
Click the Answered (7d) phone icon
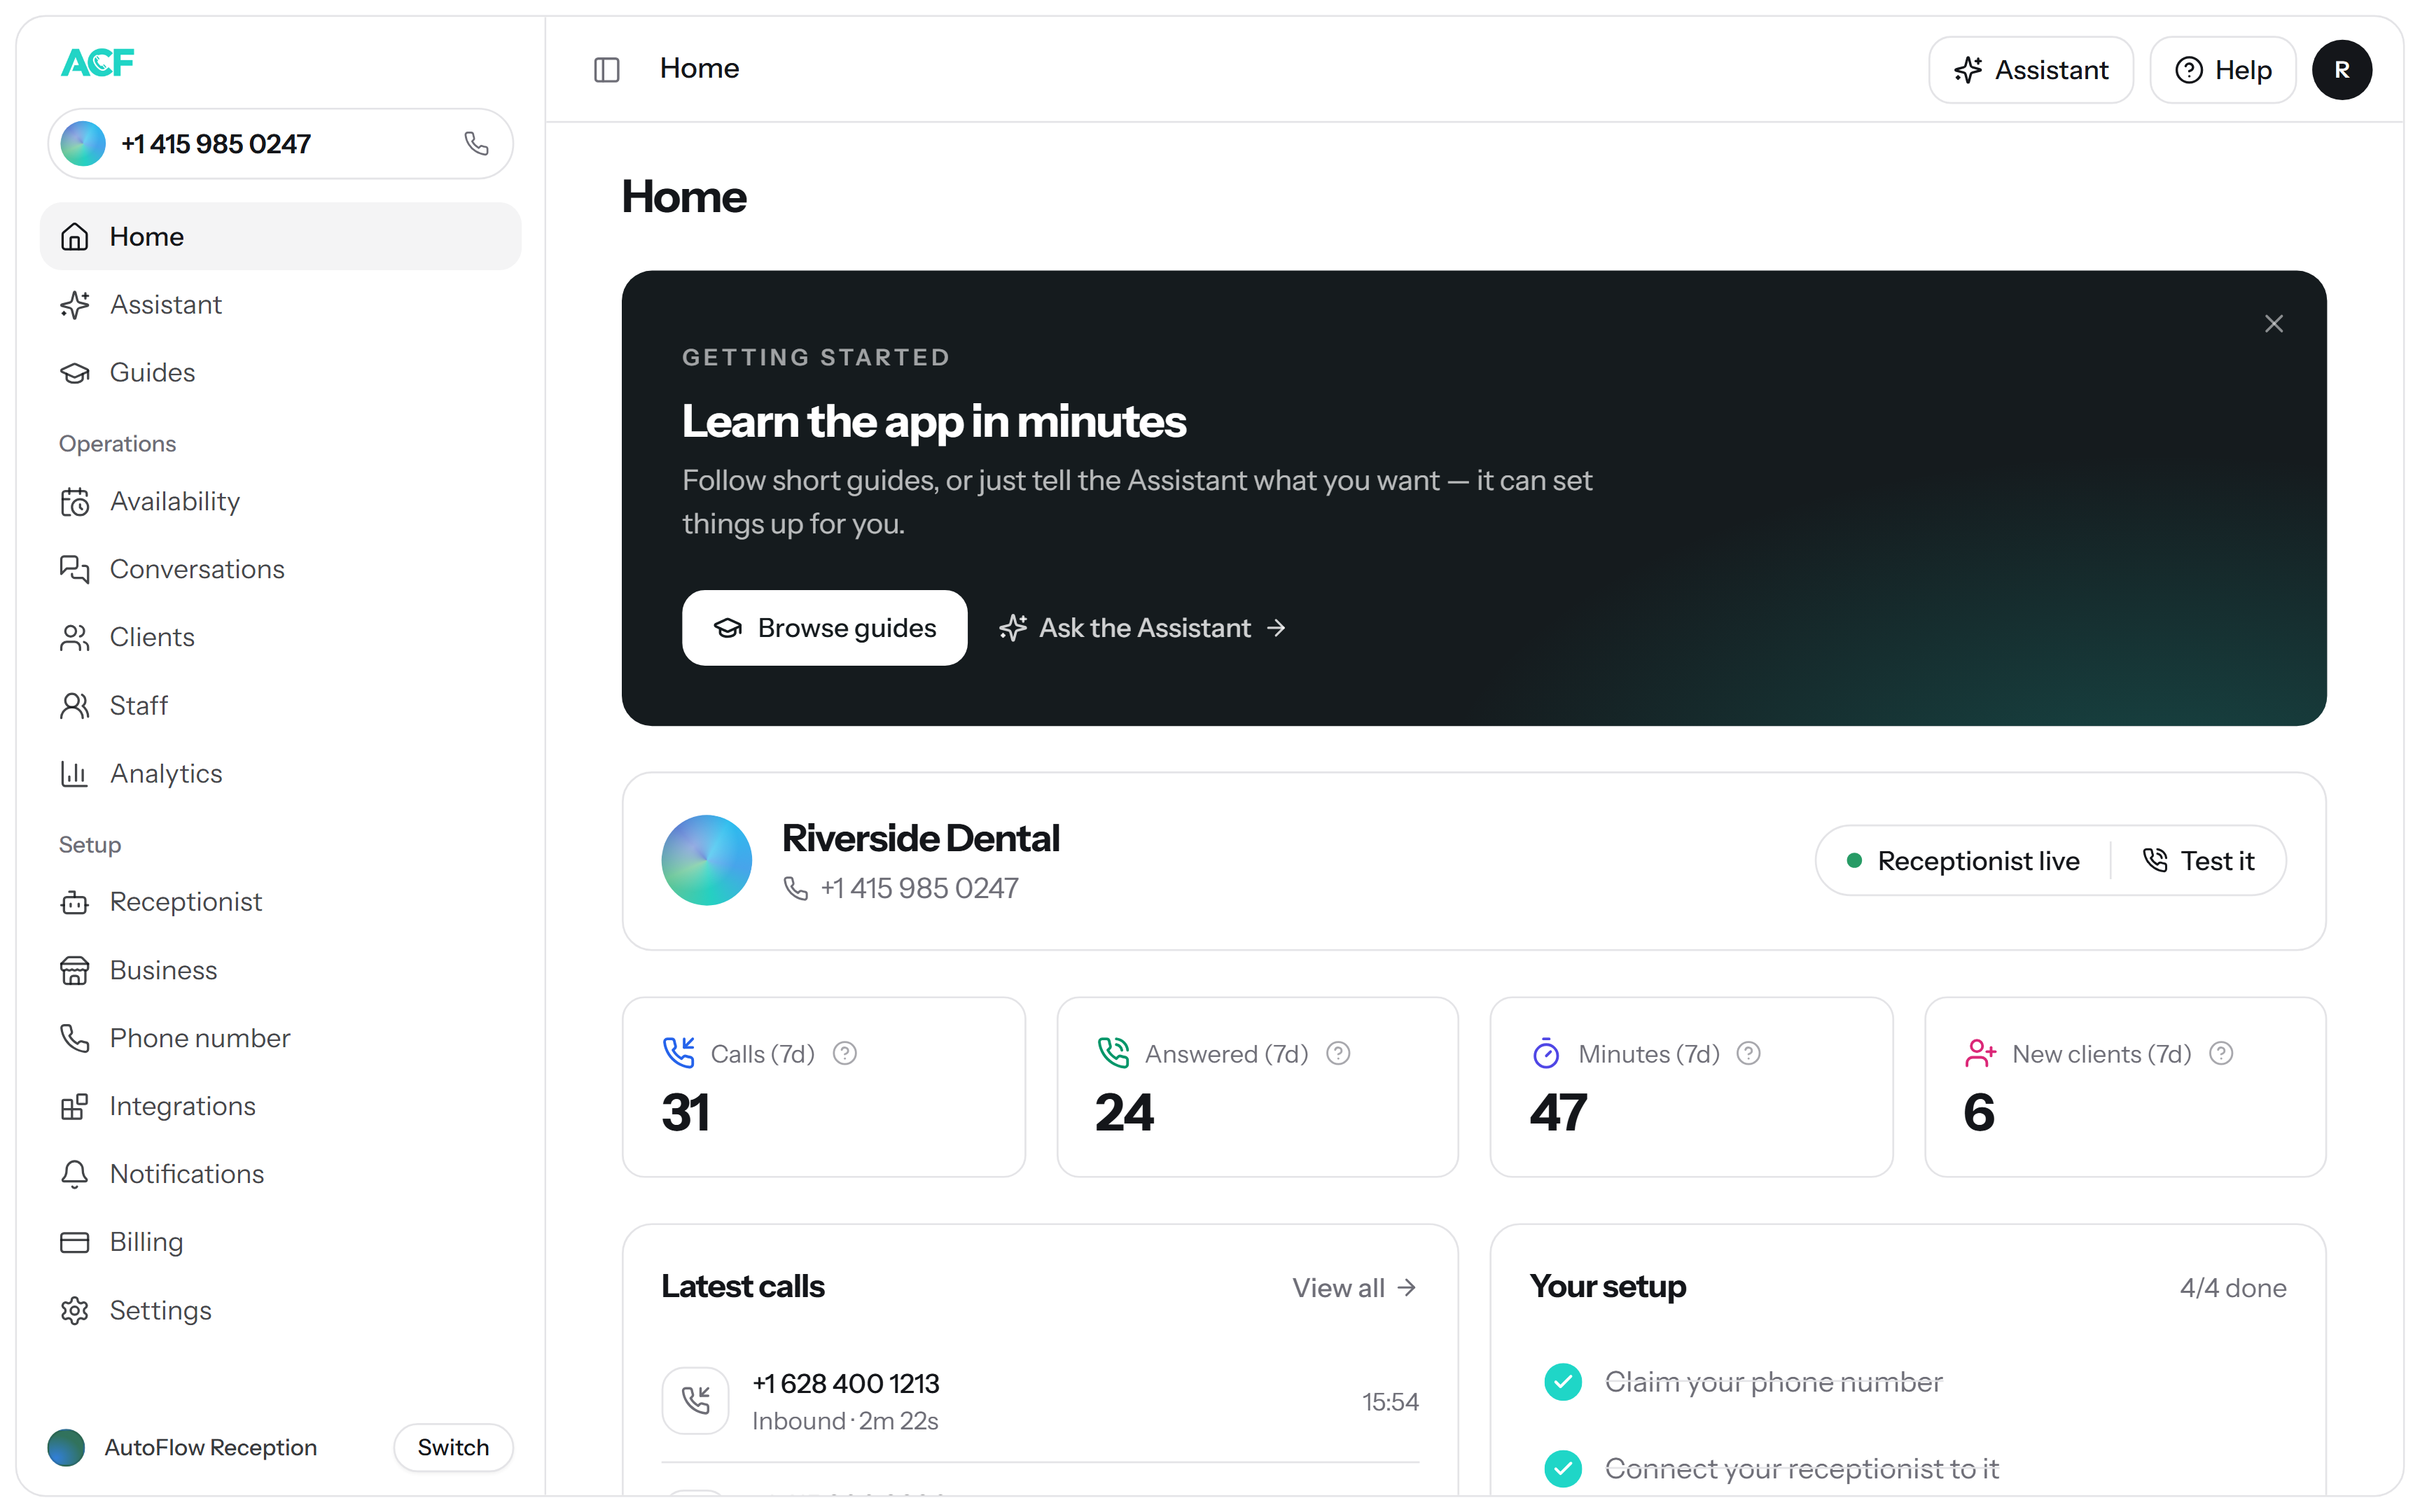pos(1113,1053)
